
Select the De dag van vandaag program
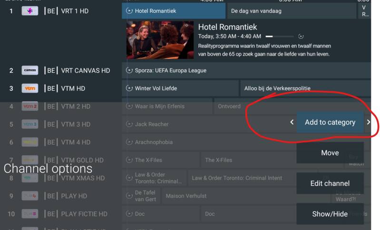pyautogui.click(x=292, y=11)
